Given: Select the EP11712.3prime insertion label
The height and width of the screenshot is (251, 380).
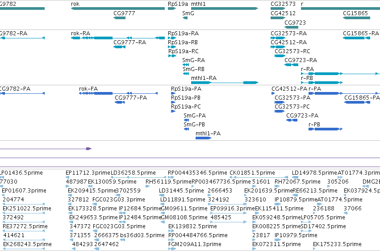Looking at the screenshot, I should (x=88, y=173).
